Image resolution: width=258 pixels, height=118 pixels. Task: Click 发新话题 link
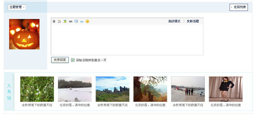193,21
